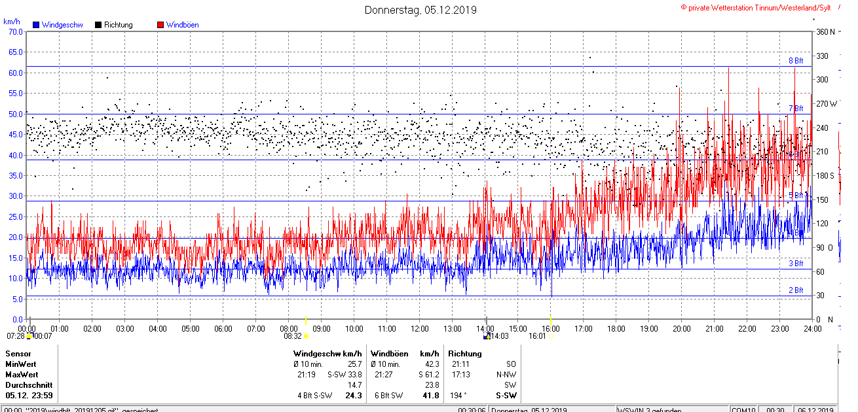Click the MaxWert row label

tap(22, 375)
